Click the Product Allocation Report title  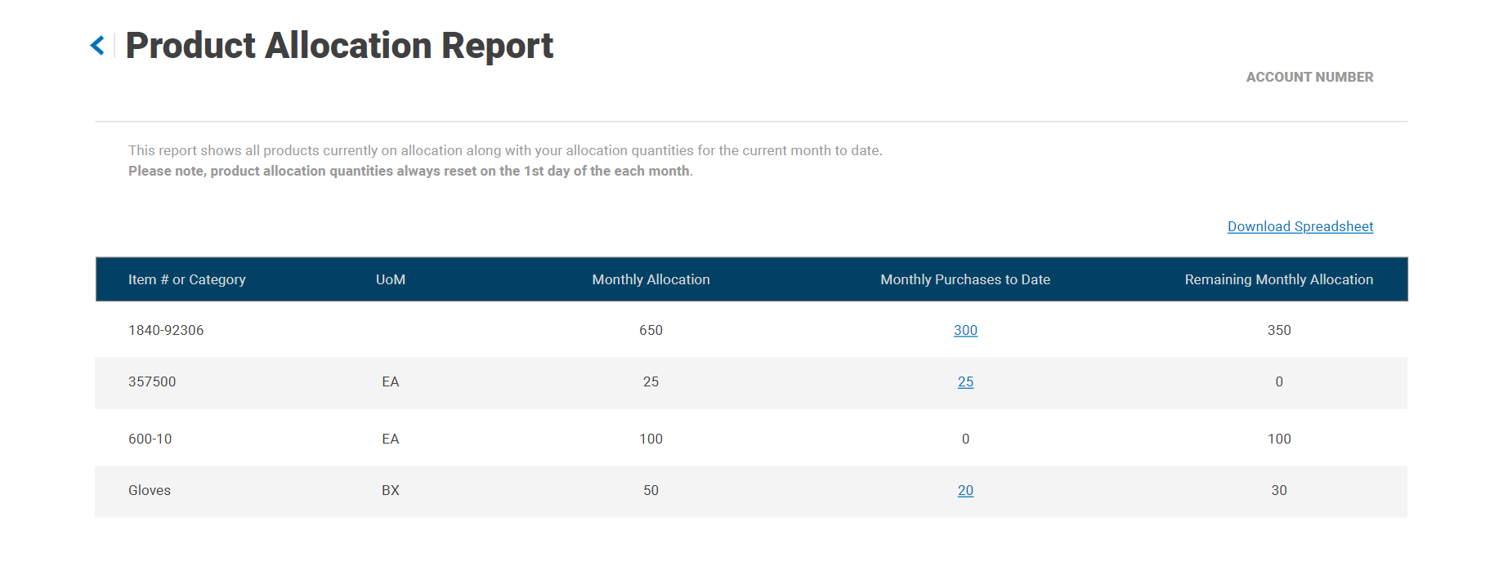(339, 46)
